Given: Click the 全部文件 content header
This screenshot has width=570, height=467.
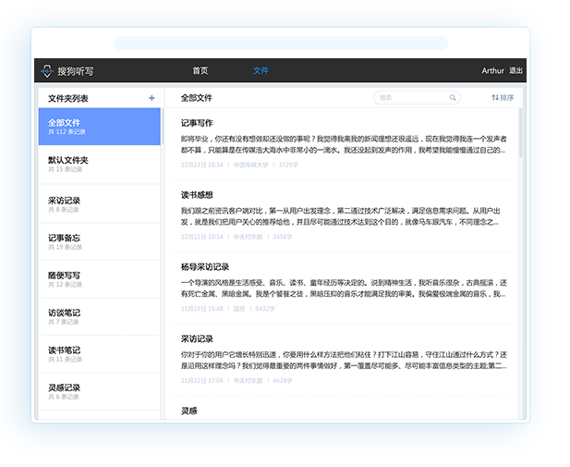Looking at the screenshot, I should [196, 98].
